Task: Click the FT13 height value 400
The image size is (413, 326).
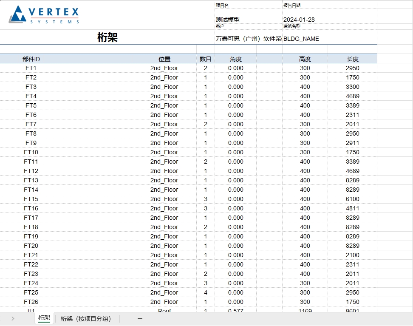Action: coord(305,180)
